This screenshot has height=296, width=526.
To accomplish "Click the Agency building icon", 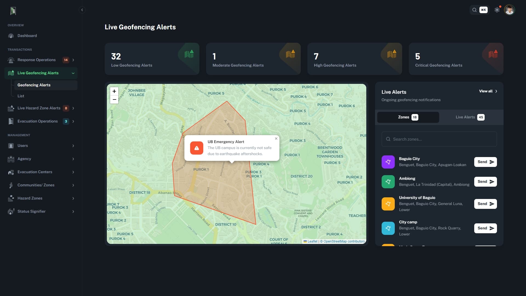I will click(x=11, y=159).
